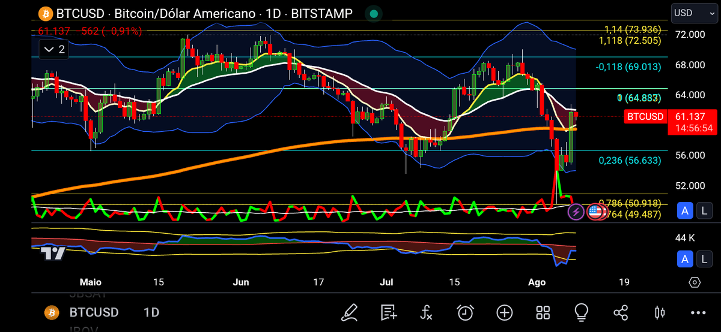Click the 52.000 price axis value

pyautogui.click(x=690, y=186)
